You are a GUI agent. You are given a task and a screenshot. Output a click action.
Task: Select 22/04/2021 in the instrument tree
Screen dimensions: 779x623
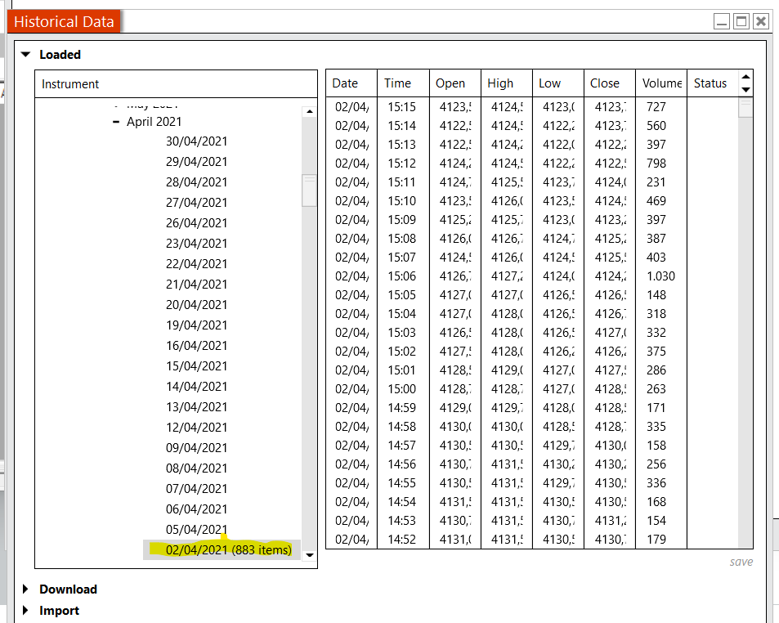coord(196,264)
